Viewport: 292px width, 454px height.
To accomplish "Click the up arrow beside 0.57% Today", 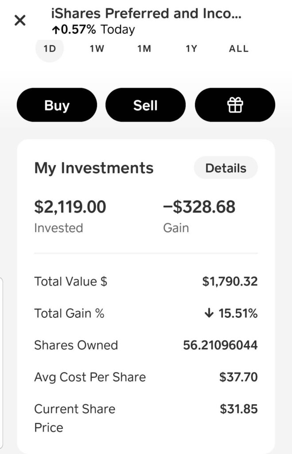I will [x=56, y=30].
